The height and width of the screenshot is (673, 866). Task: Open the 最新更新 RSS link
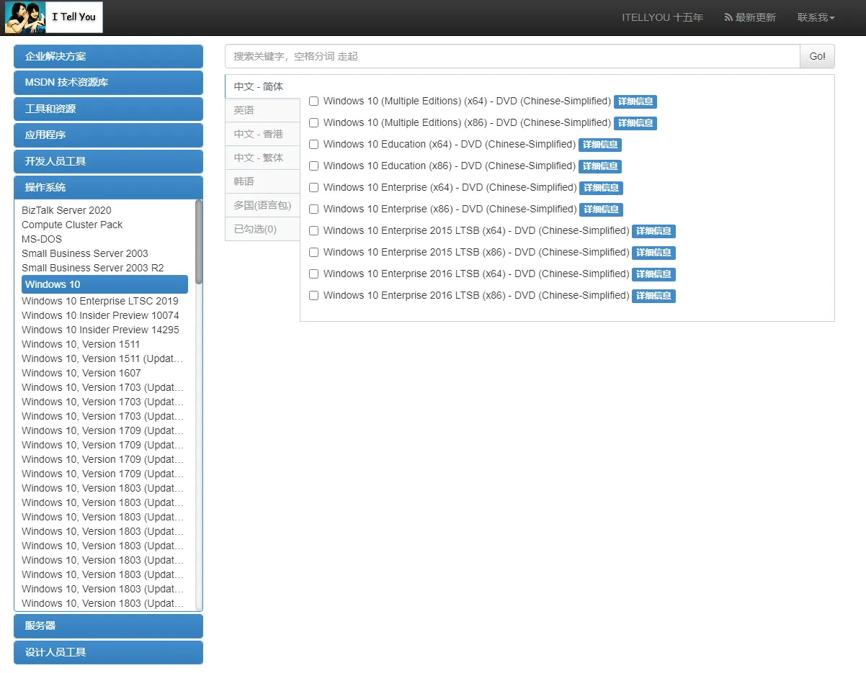coord(750,17)
